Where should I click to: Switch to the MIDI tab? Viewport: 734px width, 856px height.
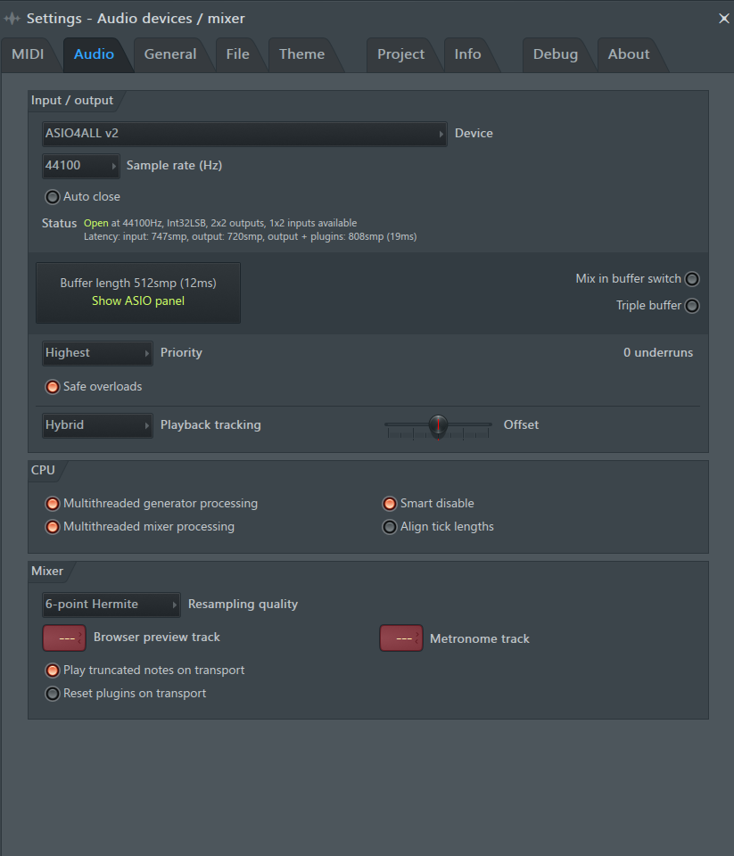(28, 54)
